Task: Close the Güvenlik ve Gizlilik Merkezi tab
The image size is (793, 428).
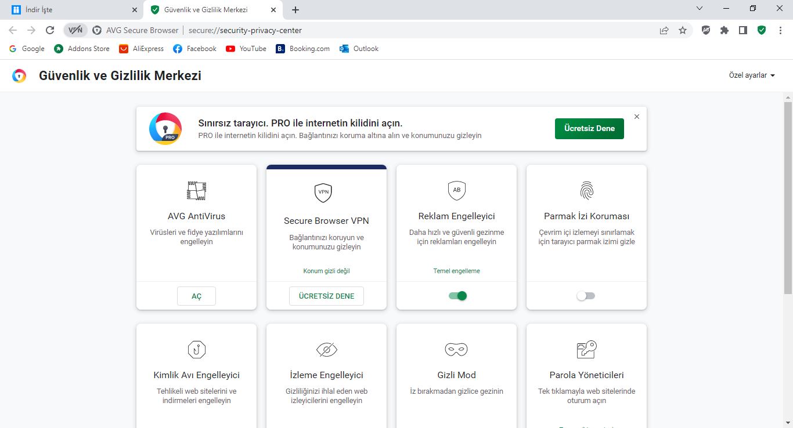Action: (273, 10)
